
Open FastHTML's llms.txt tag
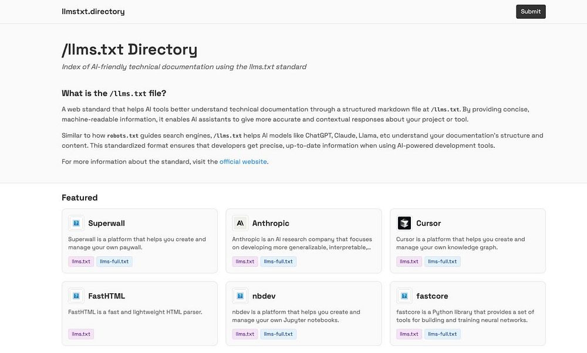pos(81,334)
